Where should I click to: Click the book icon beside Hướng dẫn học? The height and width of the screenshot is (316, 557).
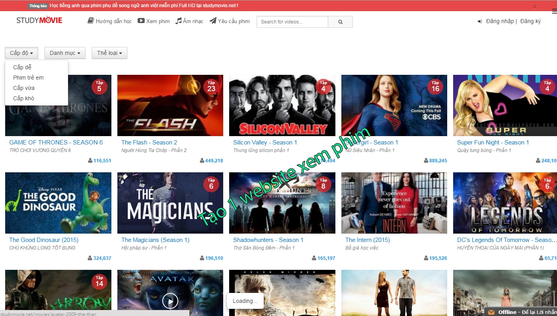91,21
